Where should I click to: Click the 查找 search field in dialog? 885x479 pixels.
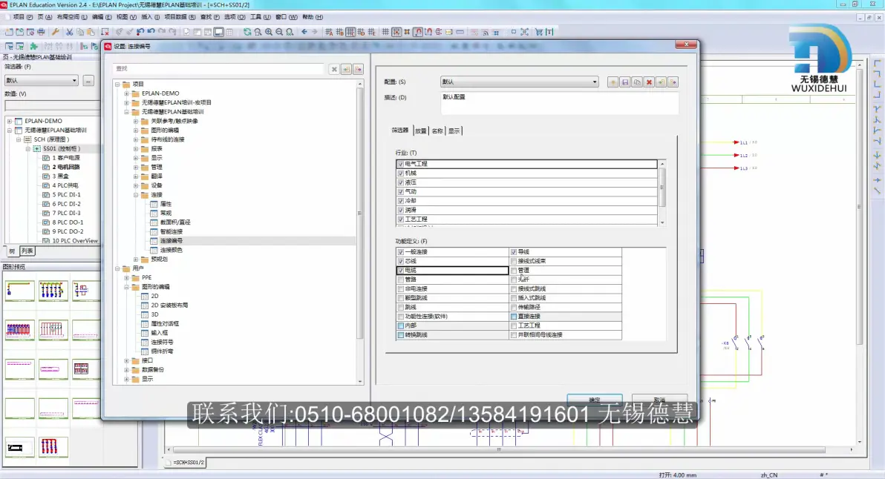[x=219, y=69]
